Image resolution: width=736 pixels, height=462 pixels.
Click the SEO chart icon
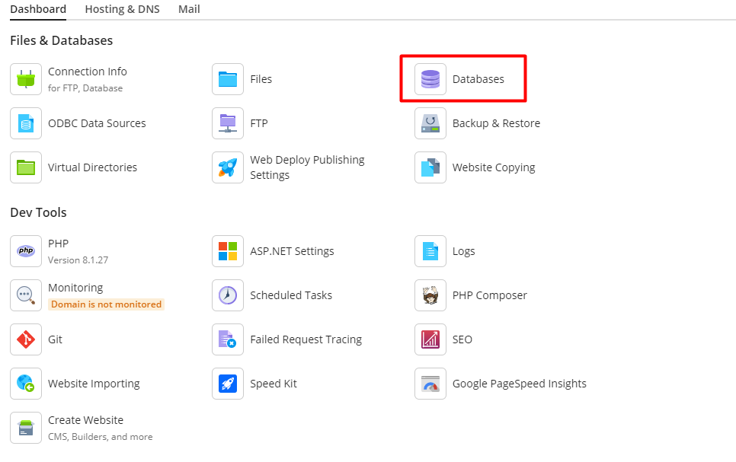(x=430, y=339)
